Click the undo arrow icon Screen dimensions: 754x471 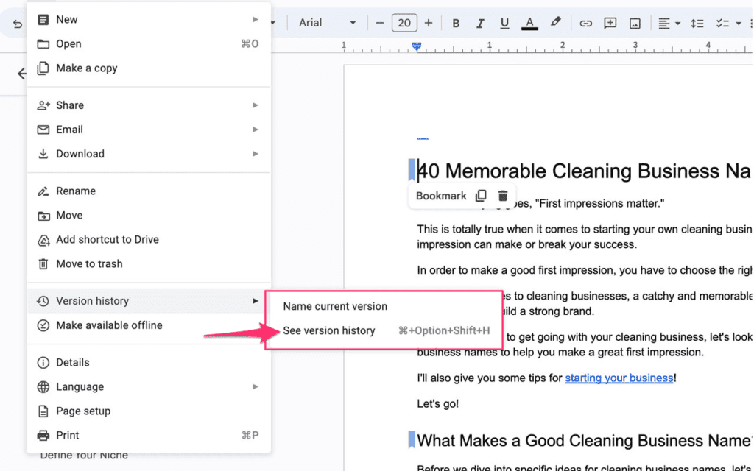tap(18, 24)
